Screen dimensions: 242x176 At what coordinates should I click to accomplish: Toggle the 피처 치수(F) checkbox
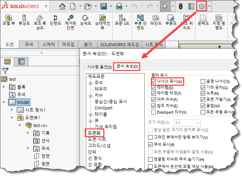(153, 99)
